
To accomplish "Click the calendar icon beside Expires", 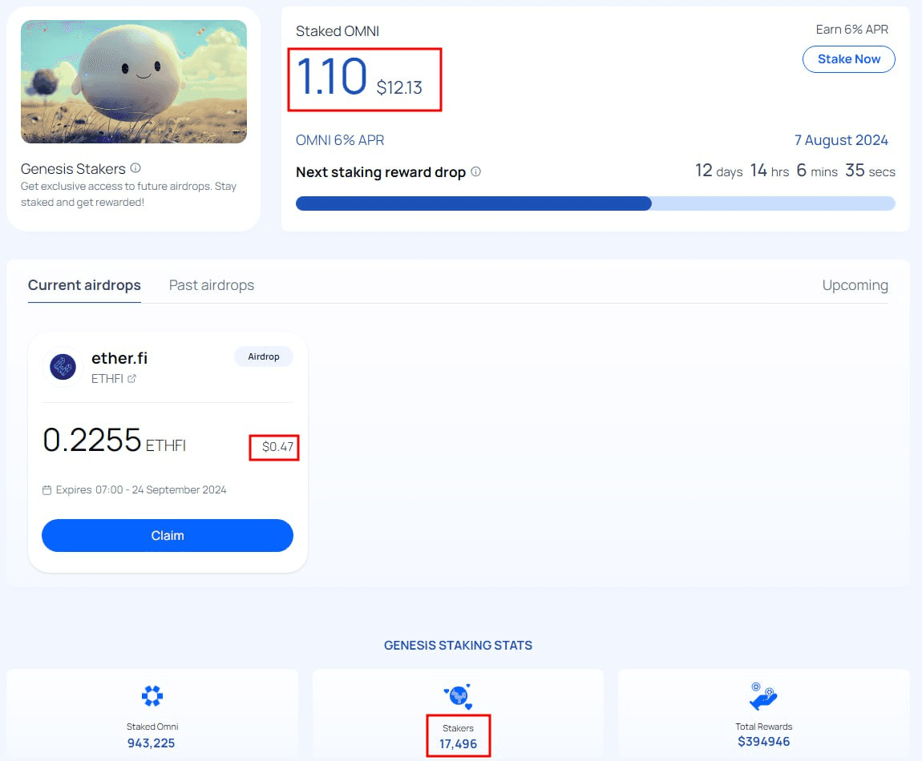I will (x=47, y=490).
